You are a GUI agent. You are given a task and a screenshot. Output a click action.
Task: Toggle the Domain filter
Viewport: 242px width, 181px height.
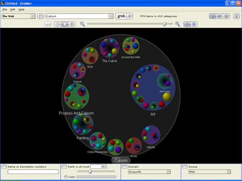[x=125, y=167]
